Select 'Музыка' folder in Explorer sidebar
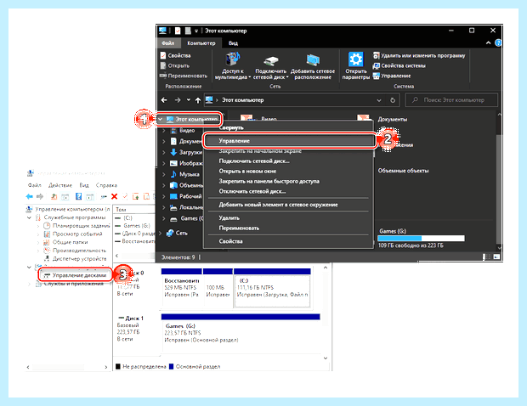 (x=190, y=174)
